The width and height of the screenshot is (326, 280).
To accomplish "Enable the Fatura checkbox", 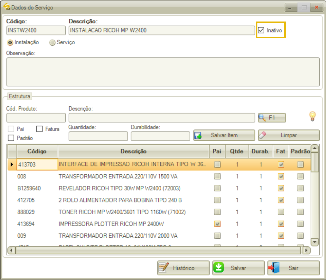I will pos(39,129).
